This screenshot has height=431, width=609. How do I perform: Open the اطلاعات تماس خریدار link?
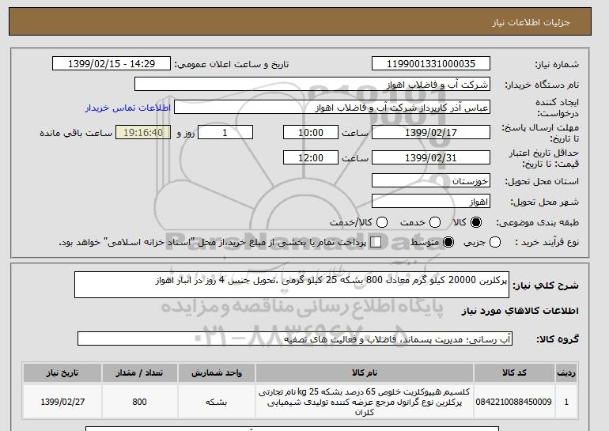128,108
